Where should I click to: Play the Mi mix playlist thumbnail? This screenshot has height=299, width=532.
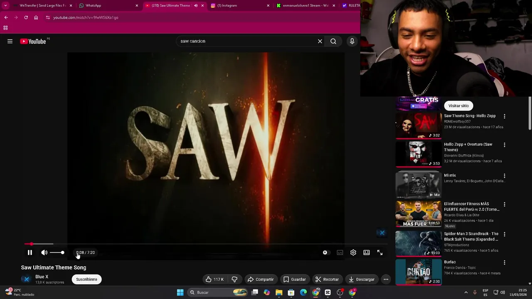point(419,185)
